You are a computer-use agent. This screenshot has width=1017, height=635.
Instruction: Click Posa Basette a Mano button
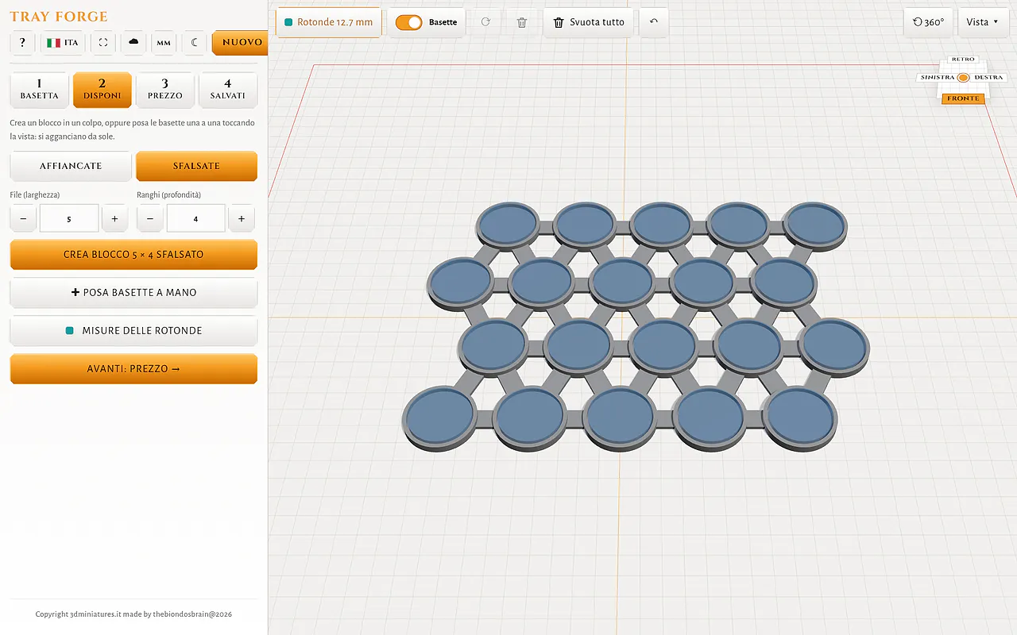point(133,293)
